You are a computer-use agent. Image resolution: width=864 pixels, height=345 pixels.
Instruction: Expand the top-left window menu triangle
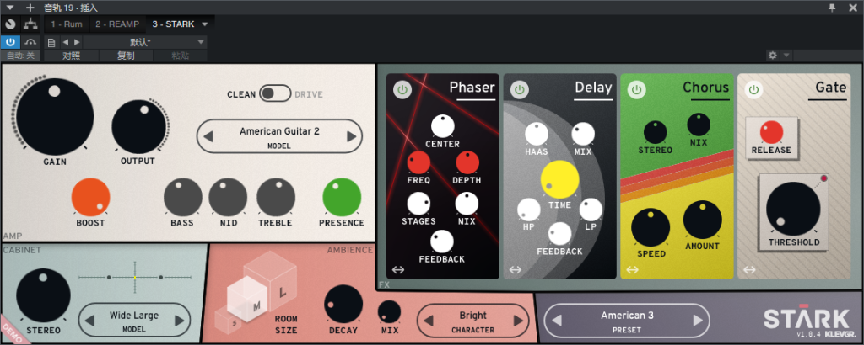pyautogui.click(x=9, y=8)
